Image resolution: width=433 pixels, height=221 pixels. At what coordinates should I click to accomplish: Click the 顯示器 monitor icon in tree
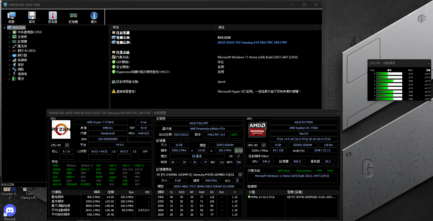(x=14, y=55)
